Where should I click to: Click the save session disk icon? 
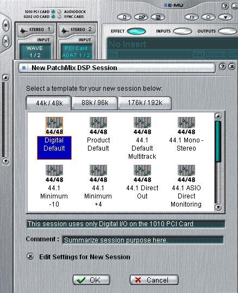click(x=158, y=17)
